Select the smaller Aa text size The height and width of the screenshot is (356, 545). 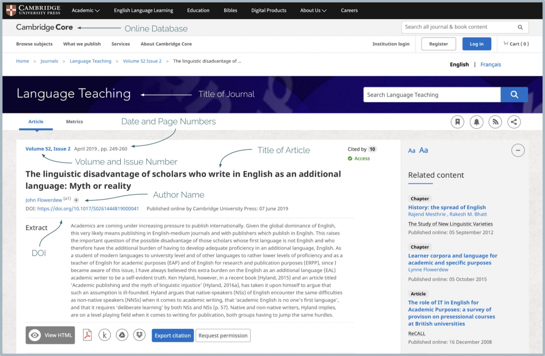(x=411, y=151)
